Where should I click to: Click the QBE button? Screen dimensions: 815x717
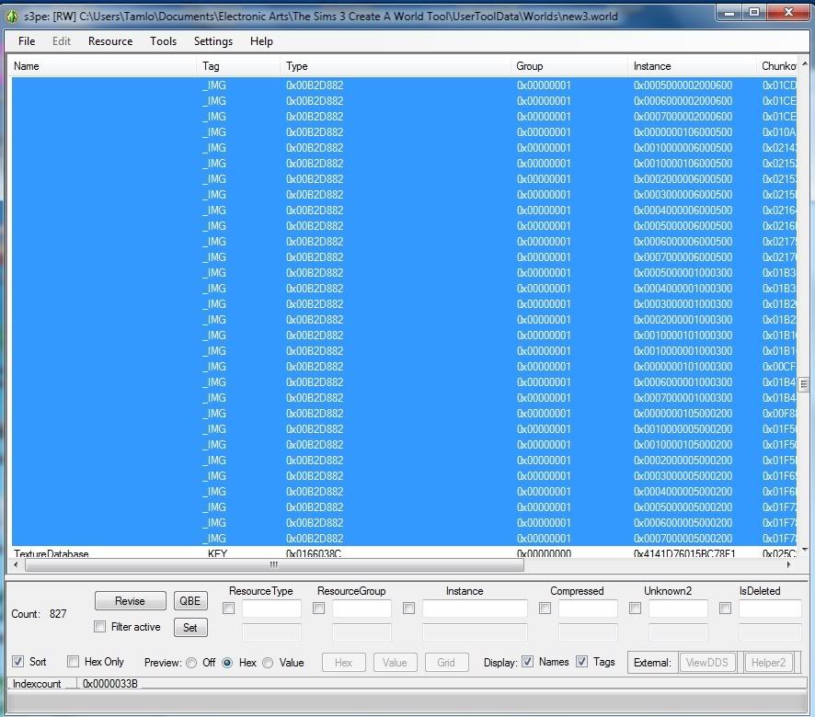coord(190,601)
